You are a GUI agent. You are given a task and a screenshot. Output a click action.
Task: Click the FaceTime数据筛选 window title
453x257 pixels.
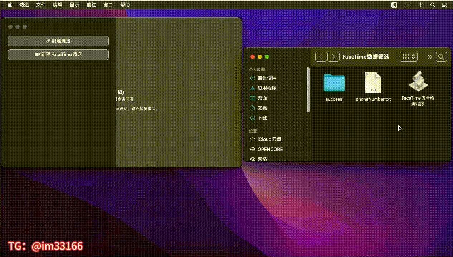(366, 57)
